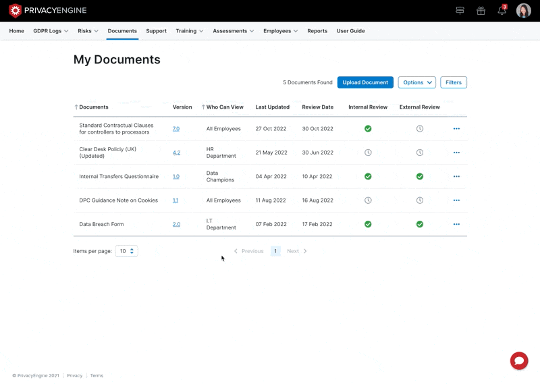Change items per page selector
The height and width of the screenshot is (384, 540).
[x=126, y=251]
